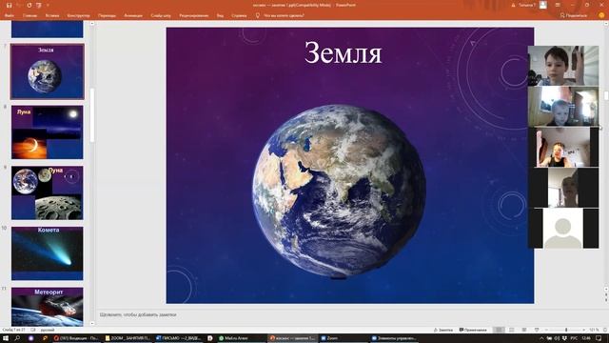The width and height of the screenshot is (609, 343).
Task: Open the Вставка ribbon tab
Action: (x=52, y=15)
